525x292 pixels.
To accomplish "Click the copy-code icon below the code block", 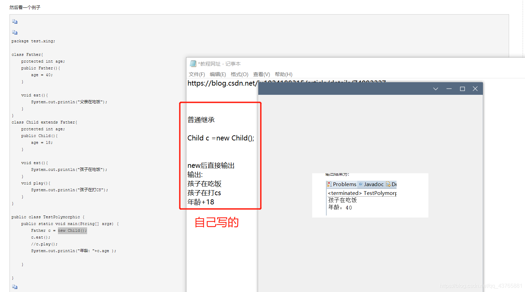I will 15,287.
